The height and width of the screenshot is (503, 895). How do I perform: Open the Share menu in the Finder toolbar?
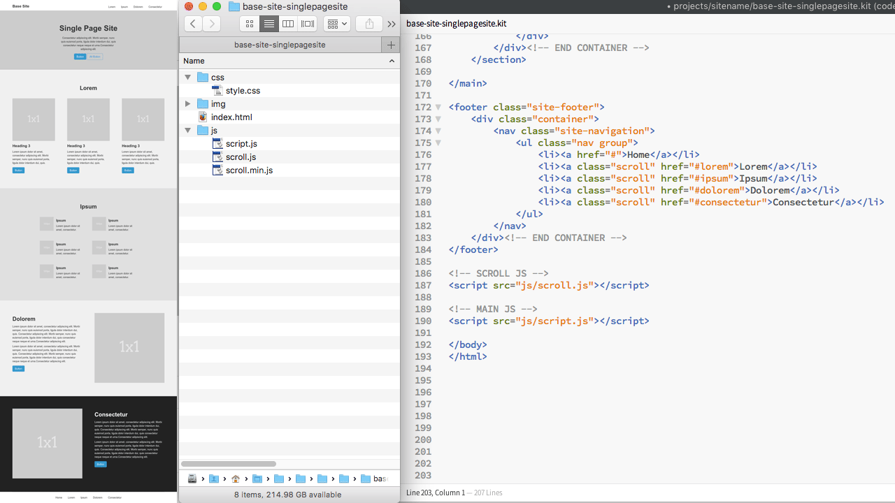[368, 24]
